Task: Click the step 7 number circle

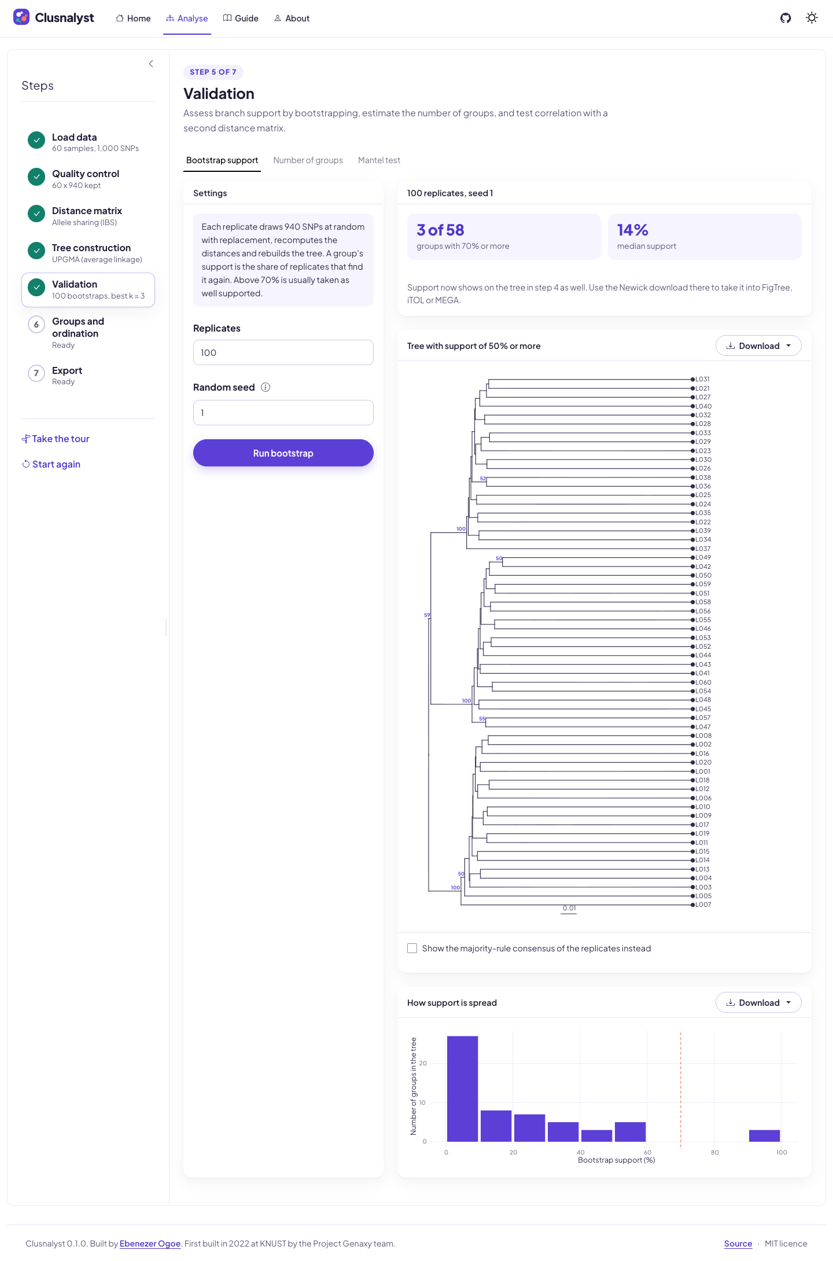Action: point(36,373)
